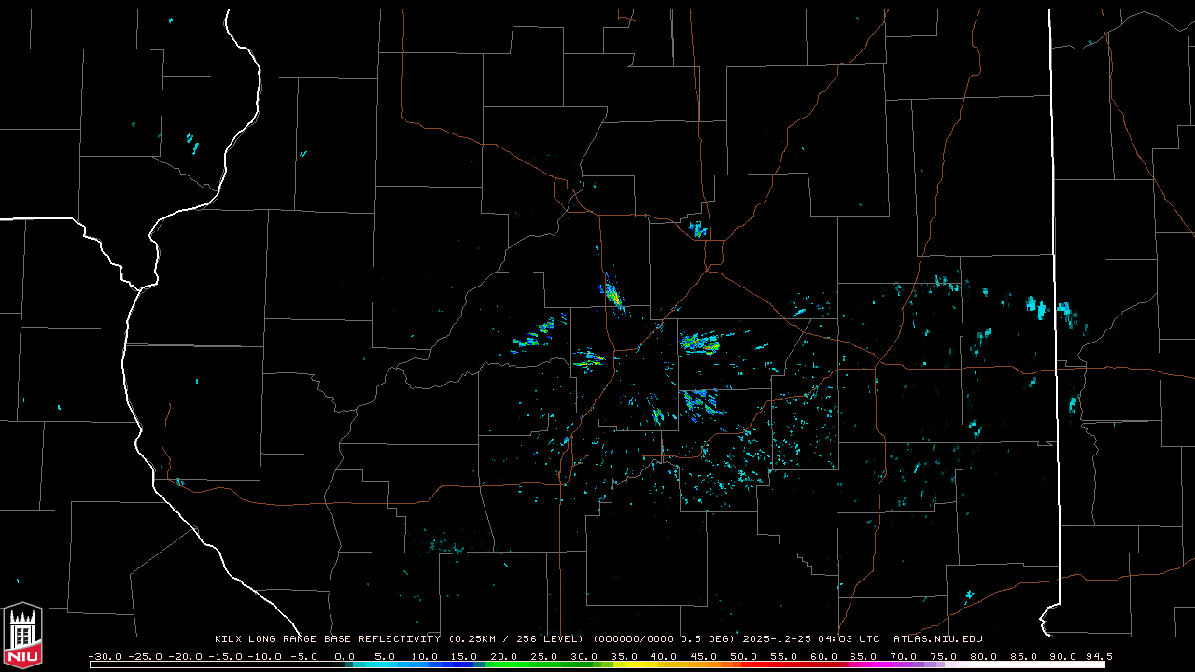Click the cyan 5.0 dBZ color segment

(385, 665)
